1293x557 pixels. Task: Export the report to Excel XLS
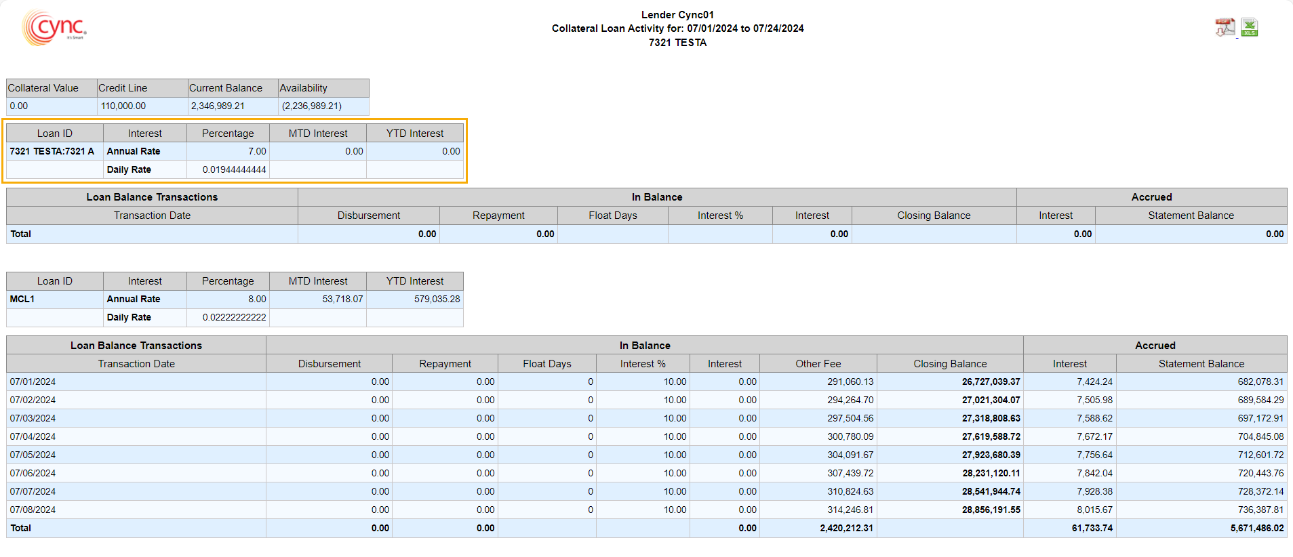point(1249,27)
